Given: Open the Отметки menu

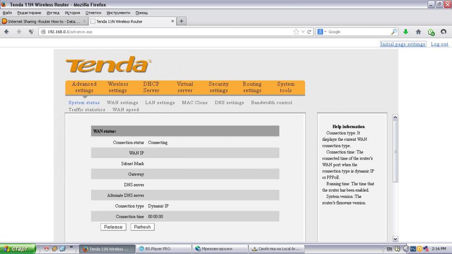Looking at the screenshot, I should 93,13.
